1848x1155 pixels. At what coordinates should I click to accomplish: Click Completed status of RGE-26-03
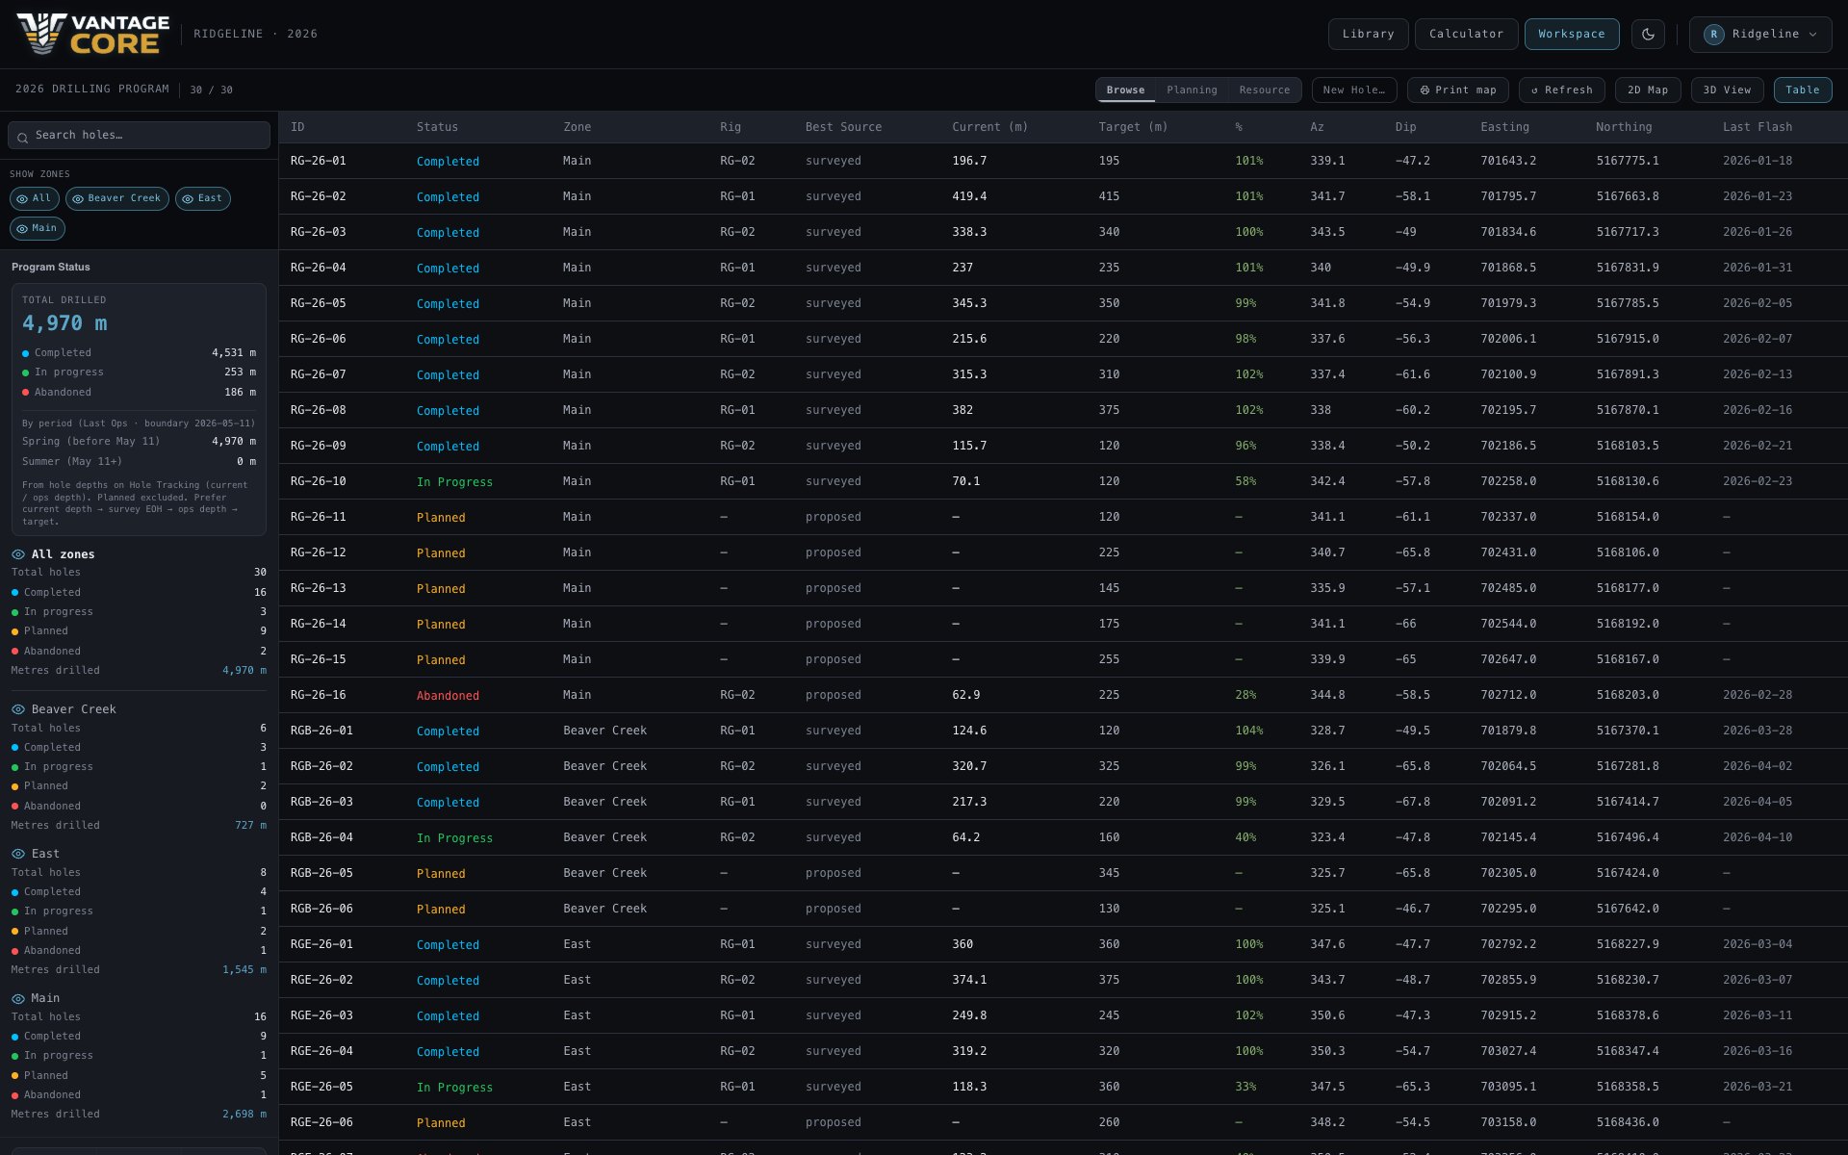point(448,1016)
